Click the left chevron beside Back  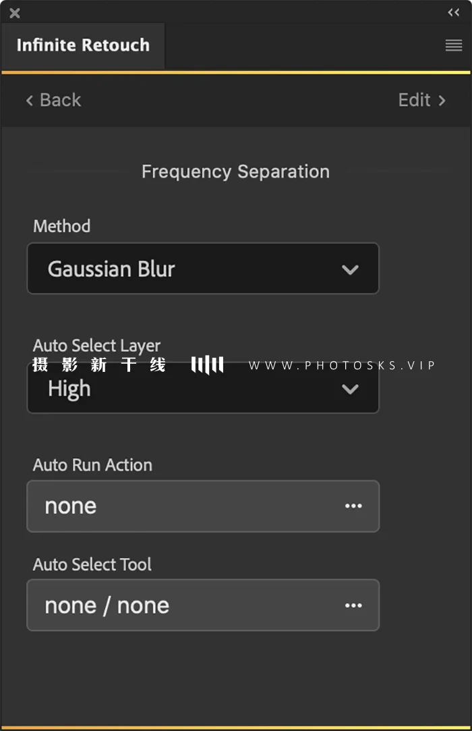tap(30, 101)
